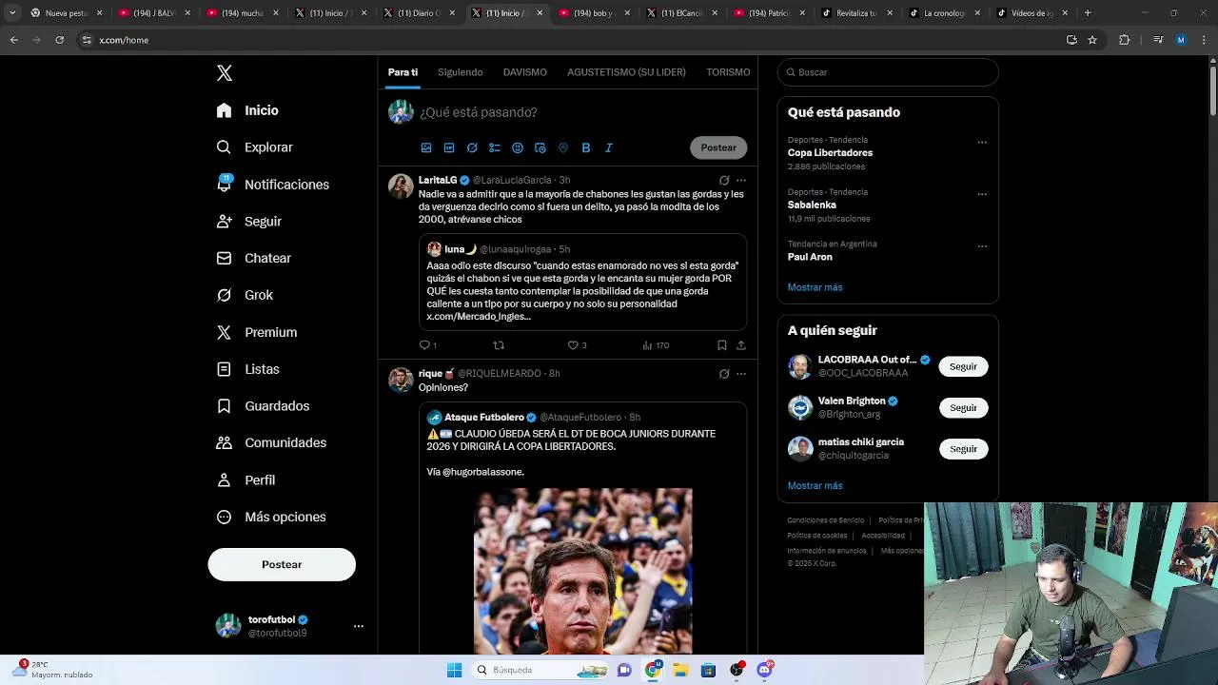Reload page with browser refresh button

click(x=59, y=40)
